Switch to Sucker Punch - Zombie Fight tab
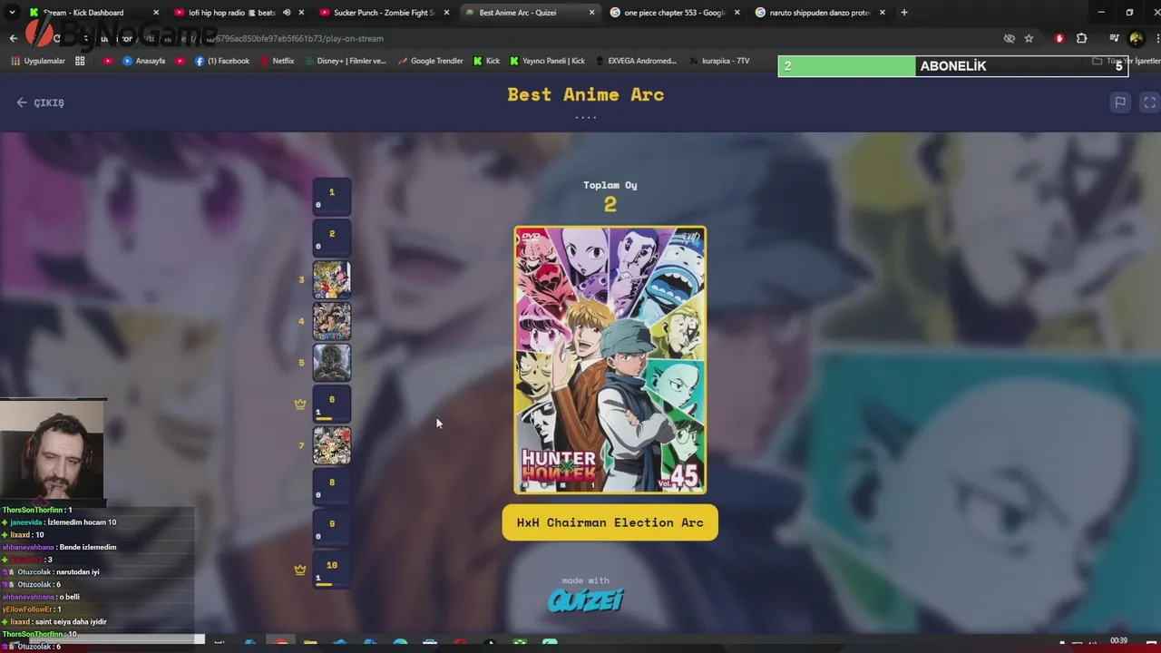The image size is (1161, 653). tap(383, 13)
